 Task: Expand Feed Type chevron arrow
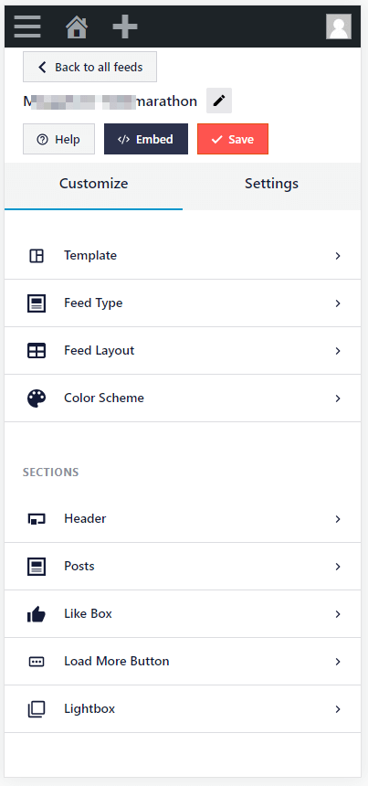[338, 303]
